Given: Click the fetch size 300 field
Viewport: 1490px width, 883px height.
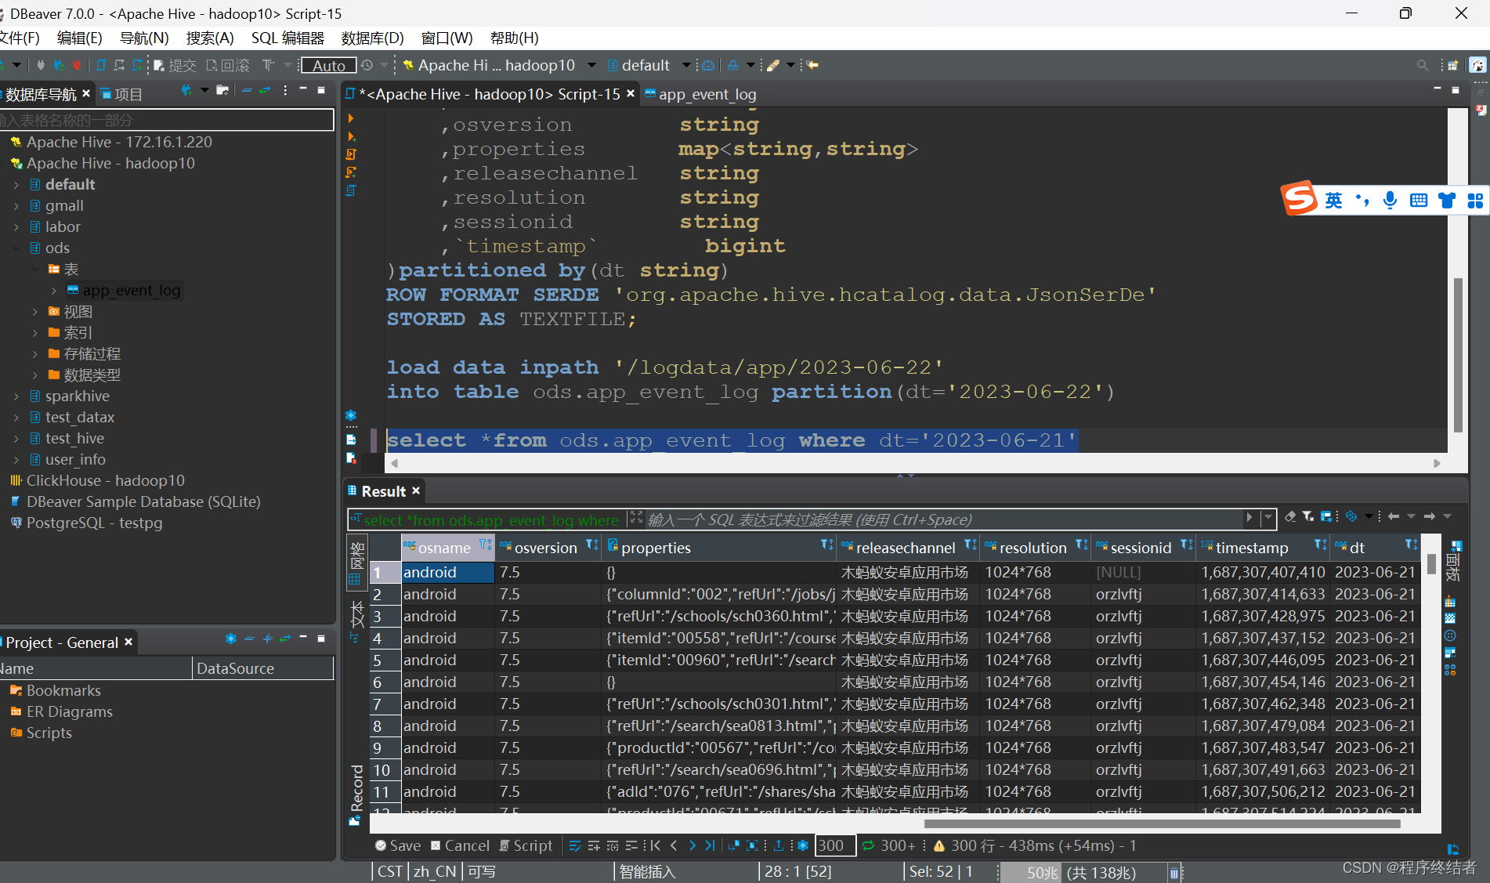Looking at the screenshot, I should coord(835,845).
